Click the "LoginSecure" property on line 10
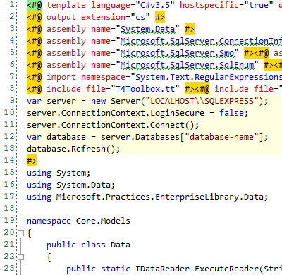 [177, 113]
